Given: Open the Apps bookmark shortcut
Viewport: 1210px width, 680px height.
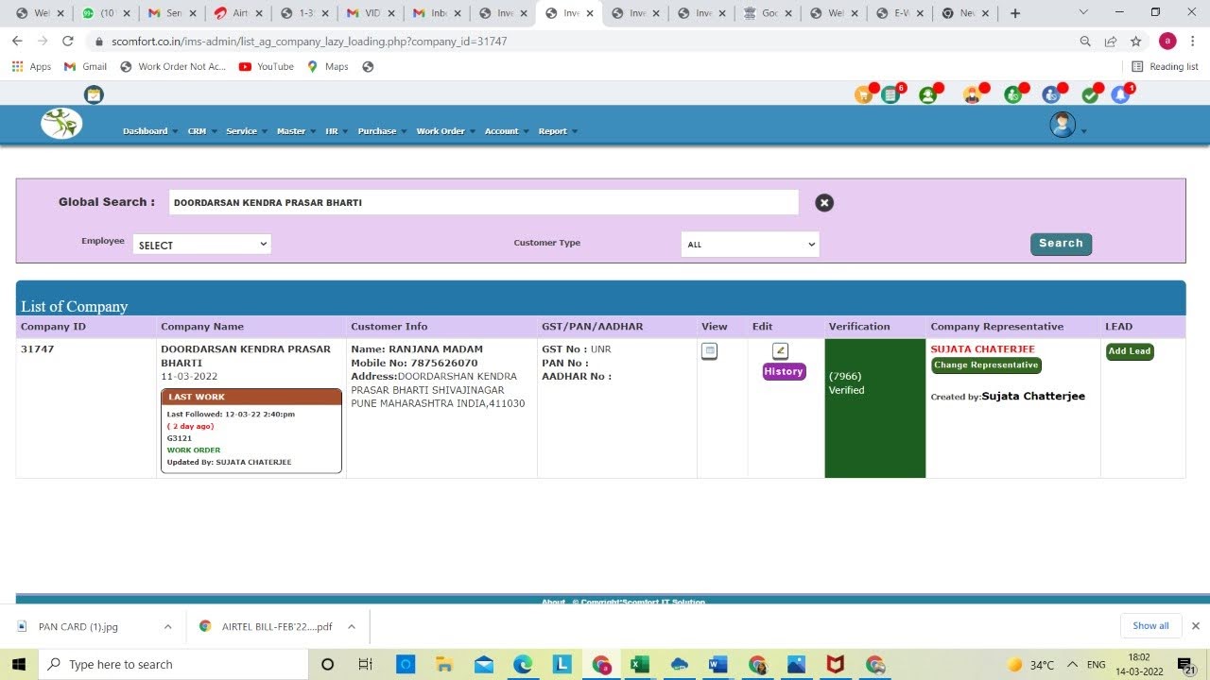Looking at the screenshot, I should tap(31, 67).
